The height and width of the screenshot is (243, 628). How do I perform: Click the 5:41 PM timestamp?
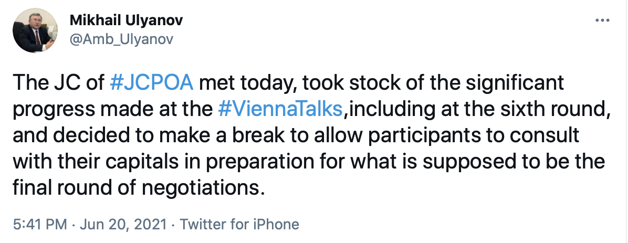pos(38,225)
